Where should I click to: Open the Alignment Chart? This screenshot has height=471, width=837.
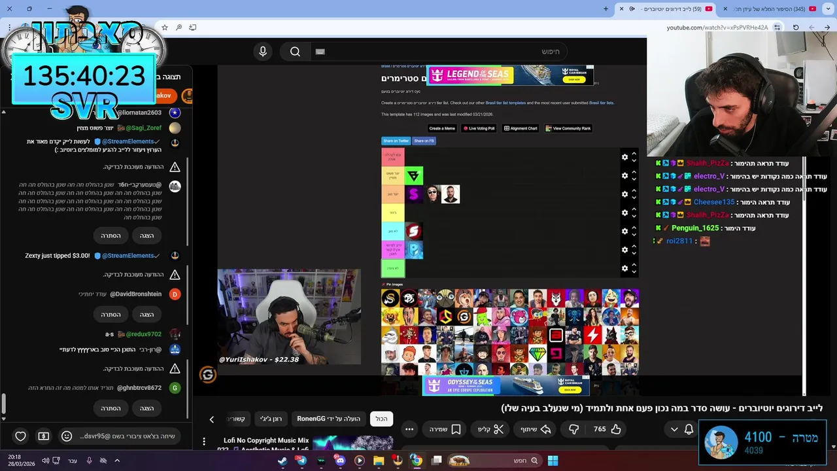[x=521, y=128]
